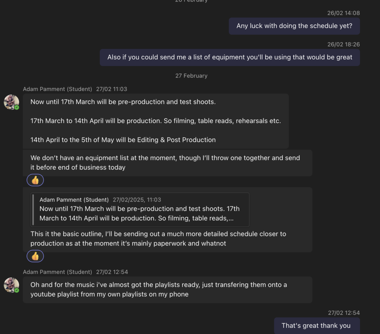Click sender name on the left 27/02 12:54 header
The height and width of the screenshot is (334, 380).
[58, 272]
